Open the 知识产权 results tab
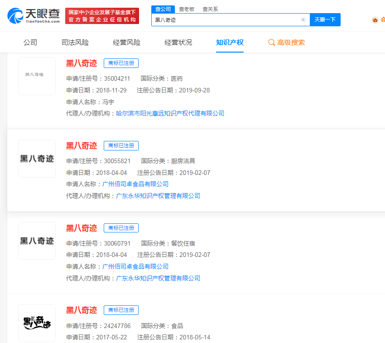The width and height of the screenshot is (385, 343). (x=230, y=43)
